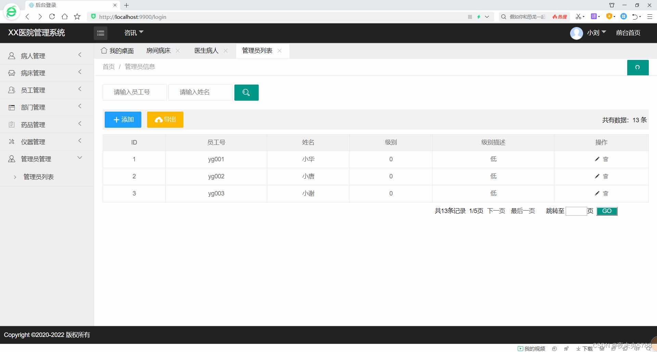Delete the yg003 row

[x=606, y=193]
